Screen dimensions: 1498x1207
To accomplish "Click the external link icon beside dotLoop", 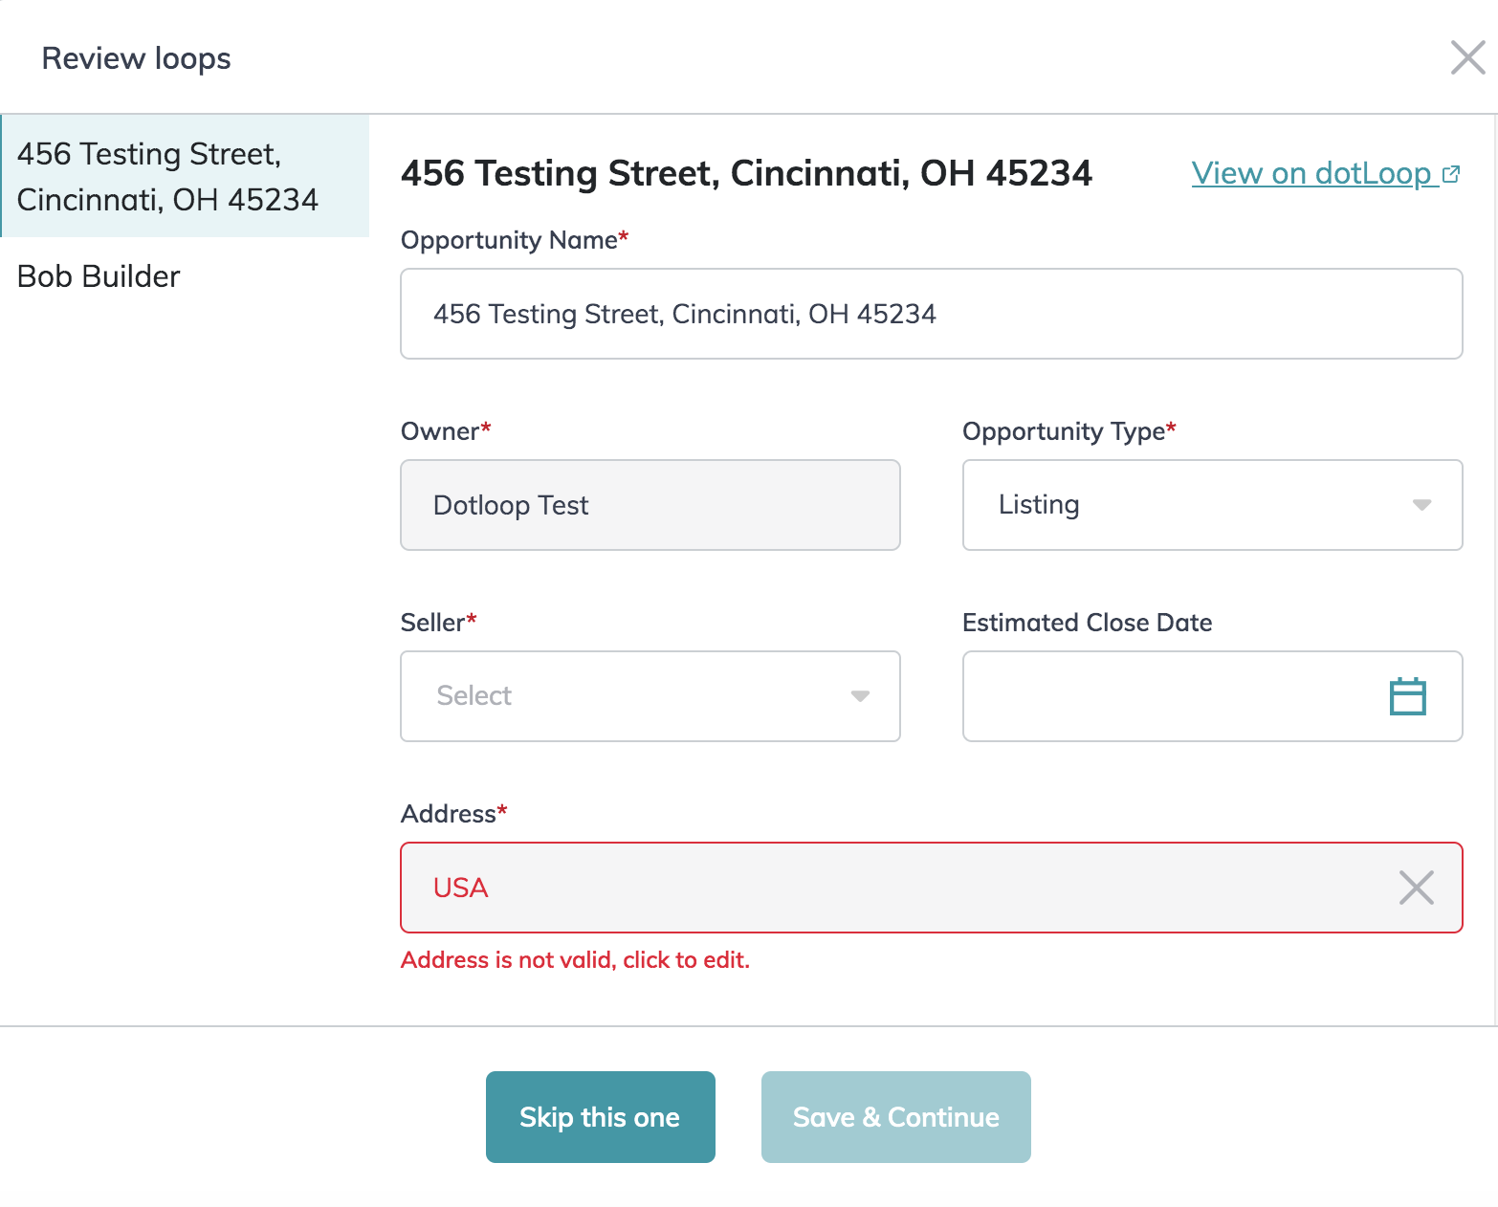I will (x=1451, y=174).
